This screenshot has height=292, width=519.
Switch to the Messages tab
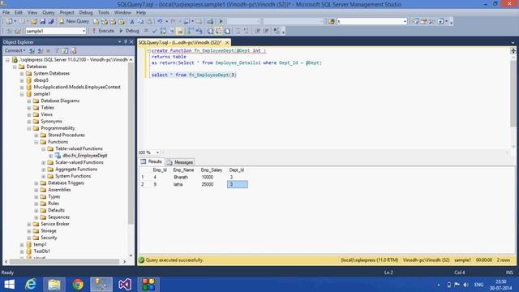click(x=180, y=162)
